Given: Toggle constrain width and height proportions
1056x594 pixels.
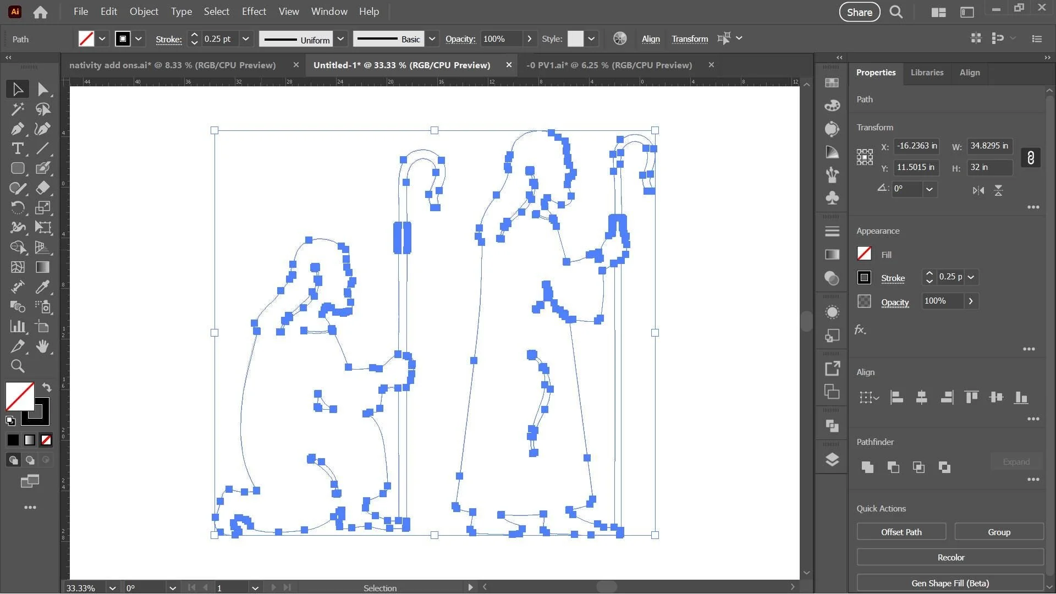Looking at the screenshot, I should coord(1031,158).
